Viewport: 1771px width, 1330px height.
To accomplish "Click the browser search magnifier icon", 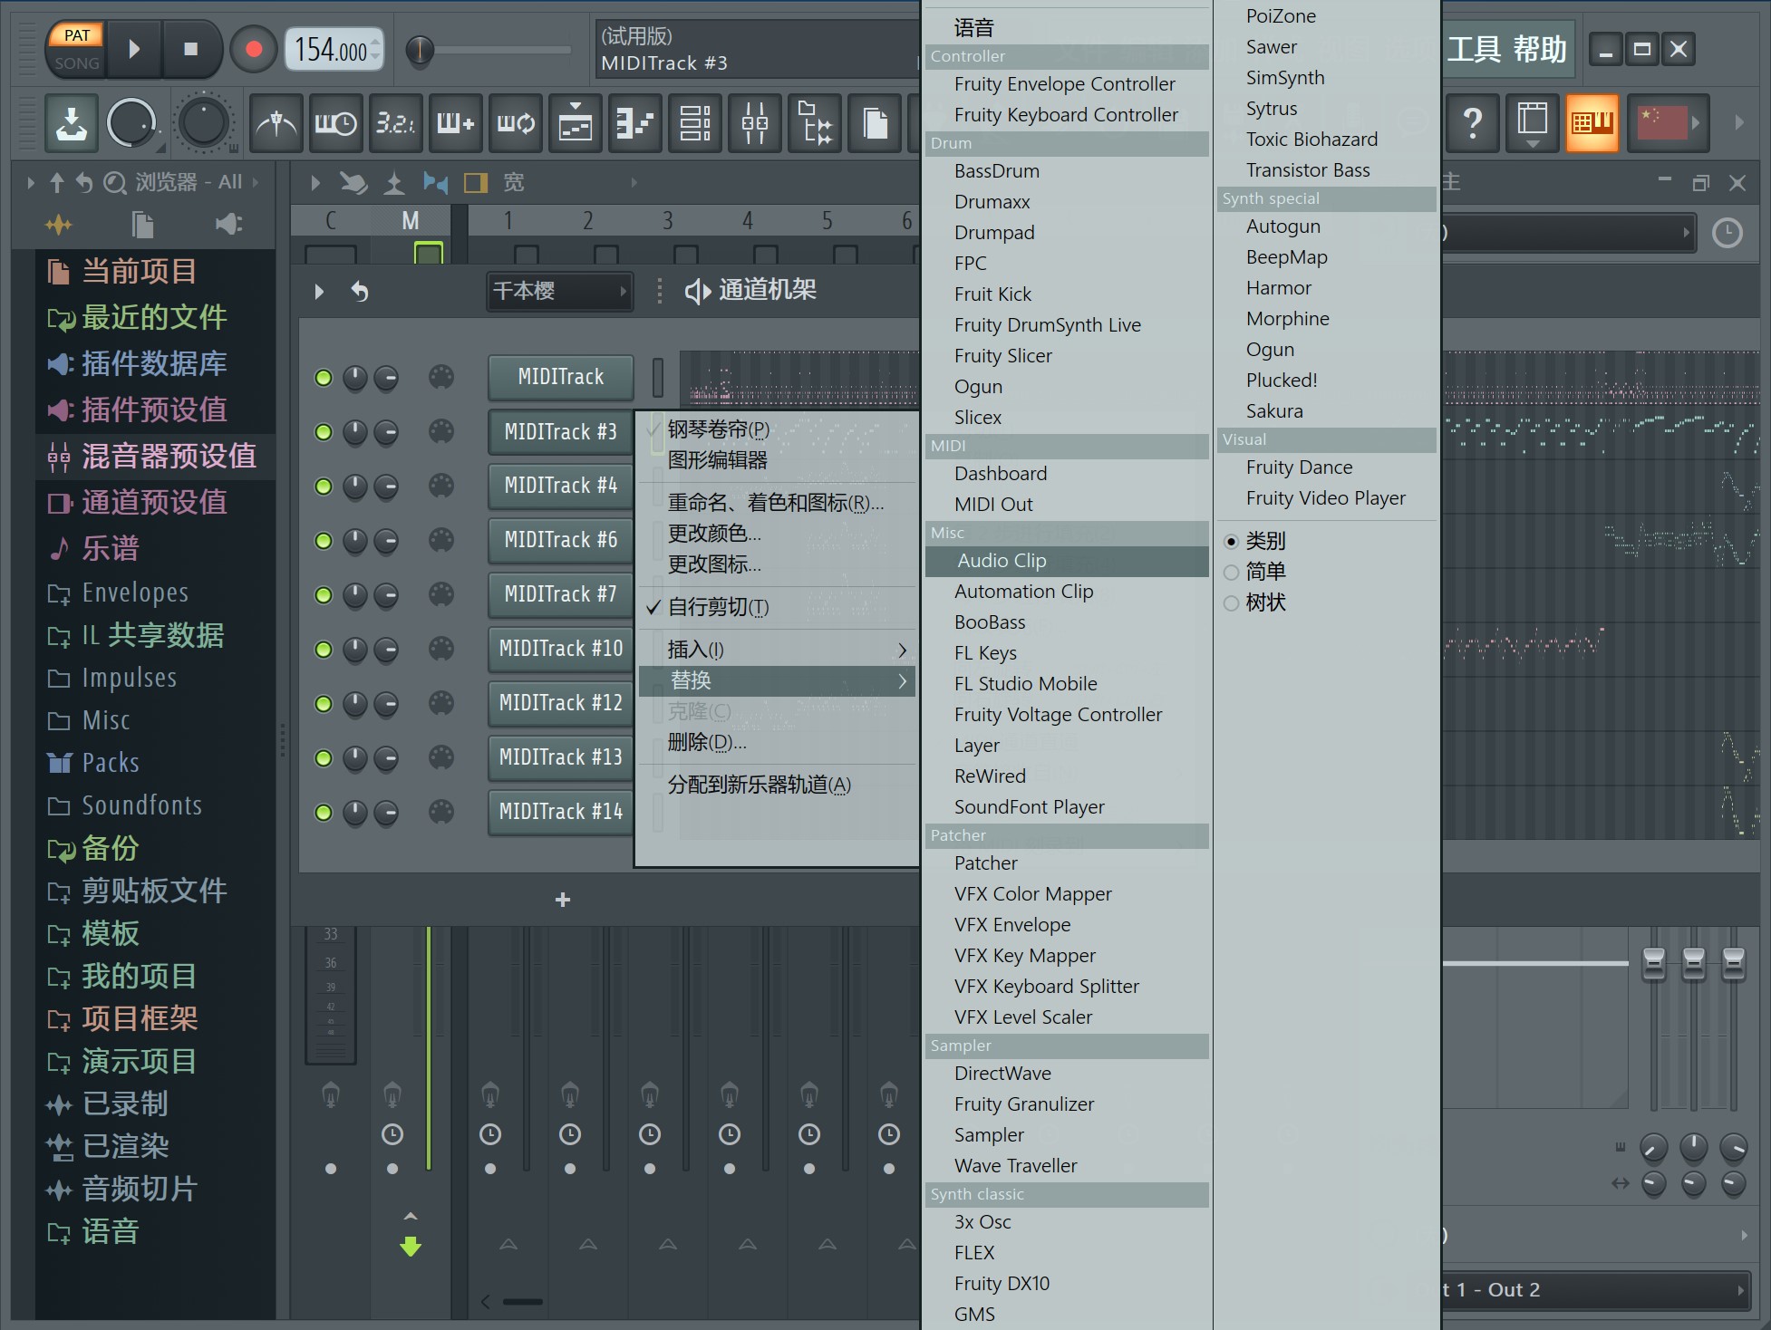I will 114,183.
